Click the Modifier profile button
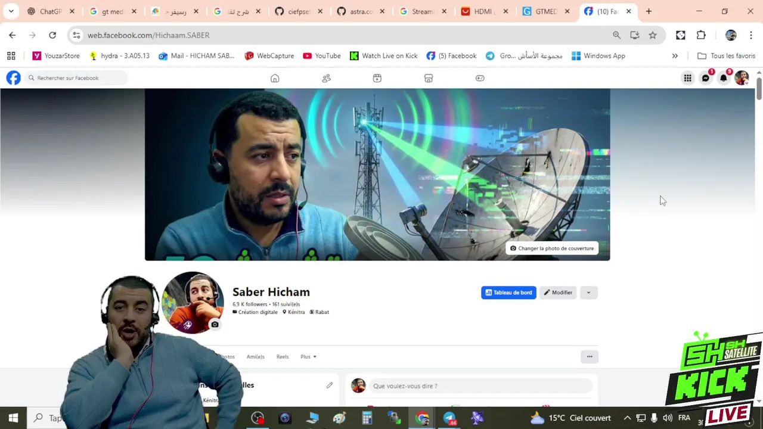Screen dimensions: 763x429 point(558,293)
